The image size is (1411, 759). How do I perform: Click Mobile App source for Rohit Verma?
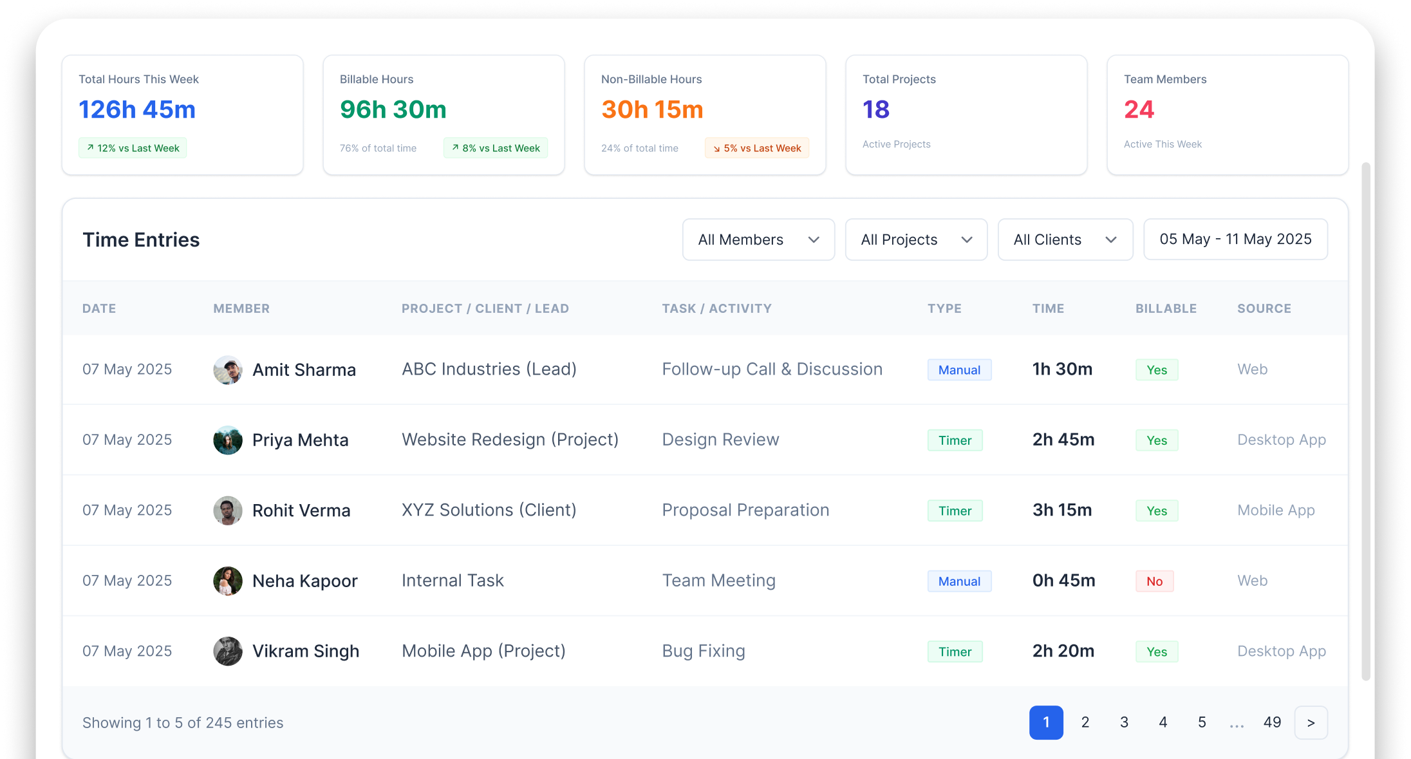1276,511
